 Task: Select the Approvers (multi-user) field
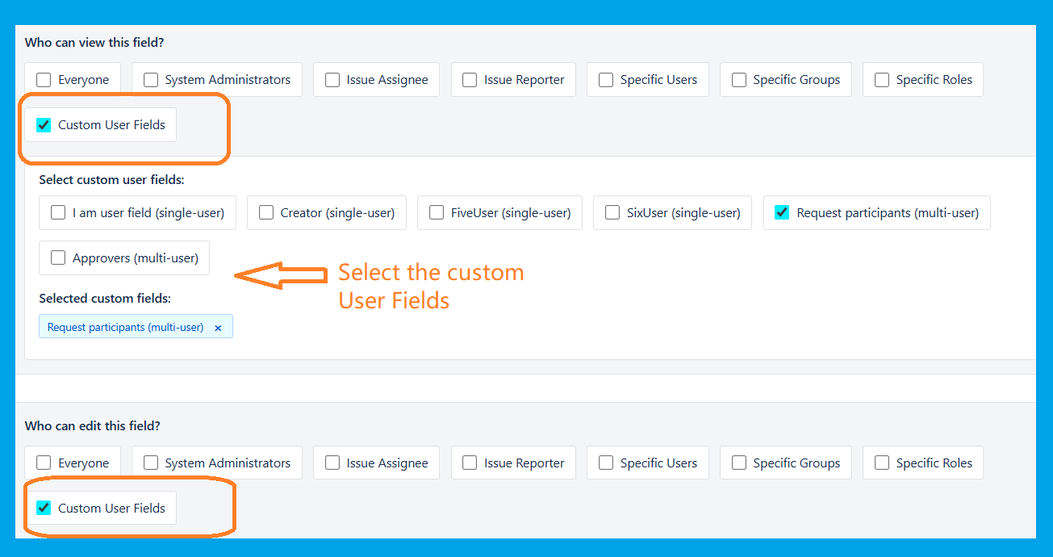click(58, 258)
